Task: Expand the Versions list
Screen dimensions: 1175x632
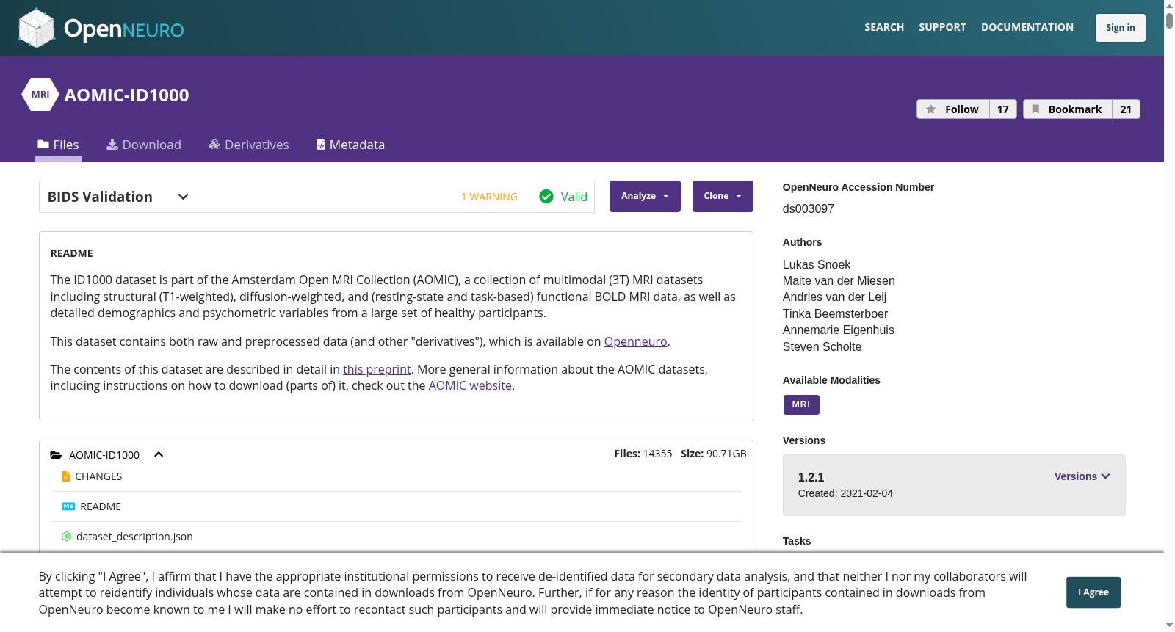Action: (x=1082, y=476)
